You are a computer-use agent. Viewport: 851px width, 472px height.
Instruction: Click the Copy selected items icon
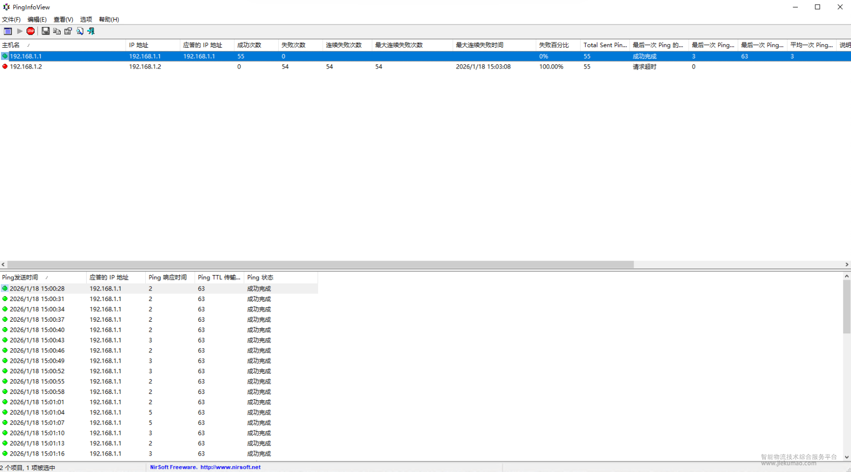coord(57,31)
